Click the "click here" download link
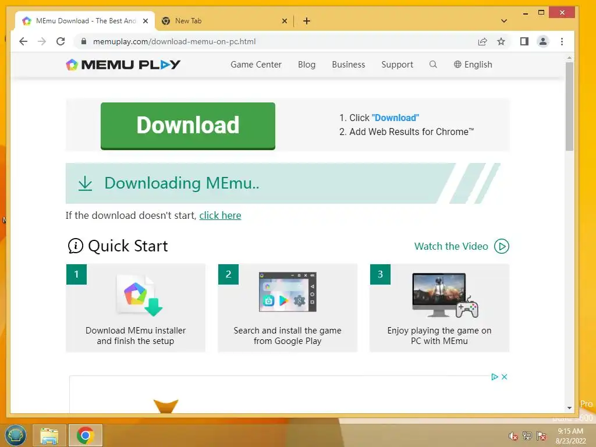 (x=220, y=215)
